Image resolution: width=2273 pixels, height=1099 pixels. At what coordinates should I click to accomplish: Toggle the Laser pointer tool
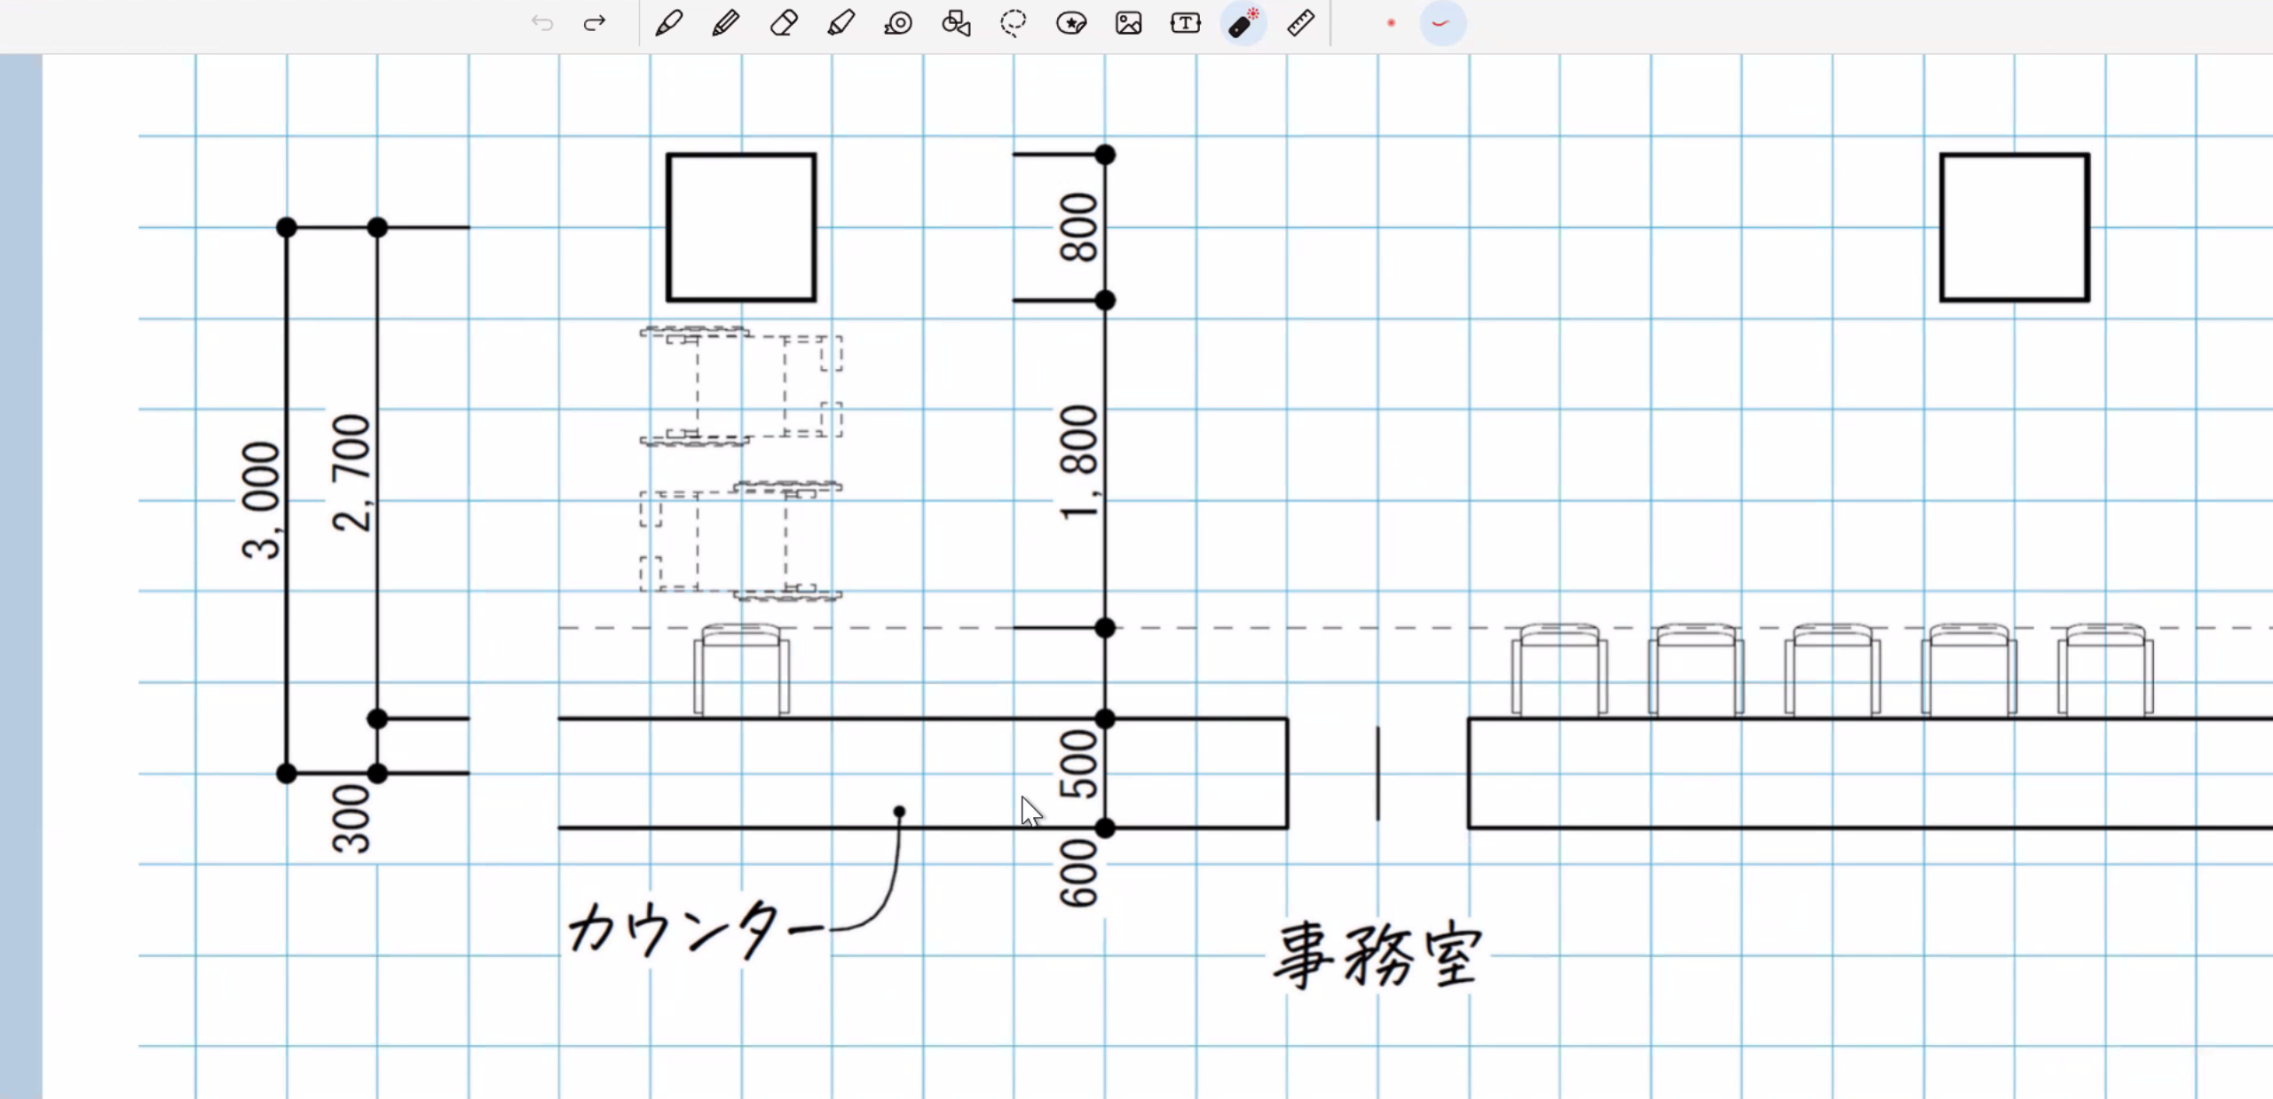click(x=1243, y=23)
